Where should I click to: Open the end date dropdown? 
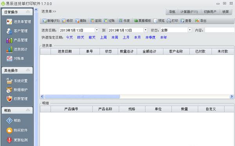145,30
